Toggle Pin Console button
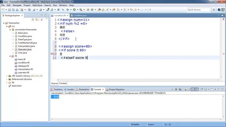The height and width of the screenshot is (127, 226). coord(202,89)
